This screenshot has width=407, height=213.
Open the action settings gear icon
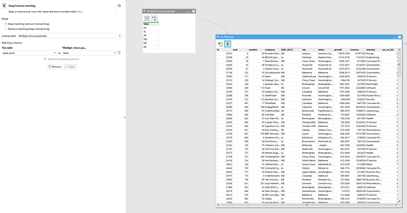119,6
